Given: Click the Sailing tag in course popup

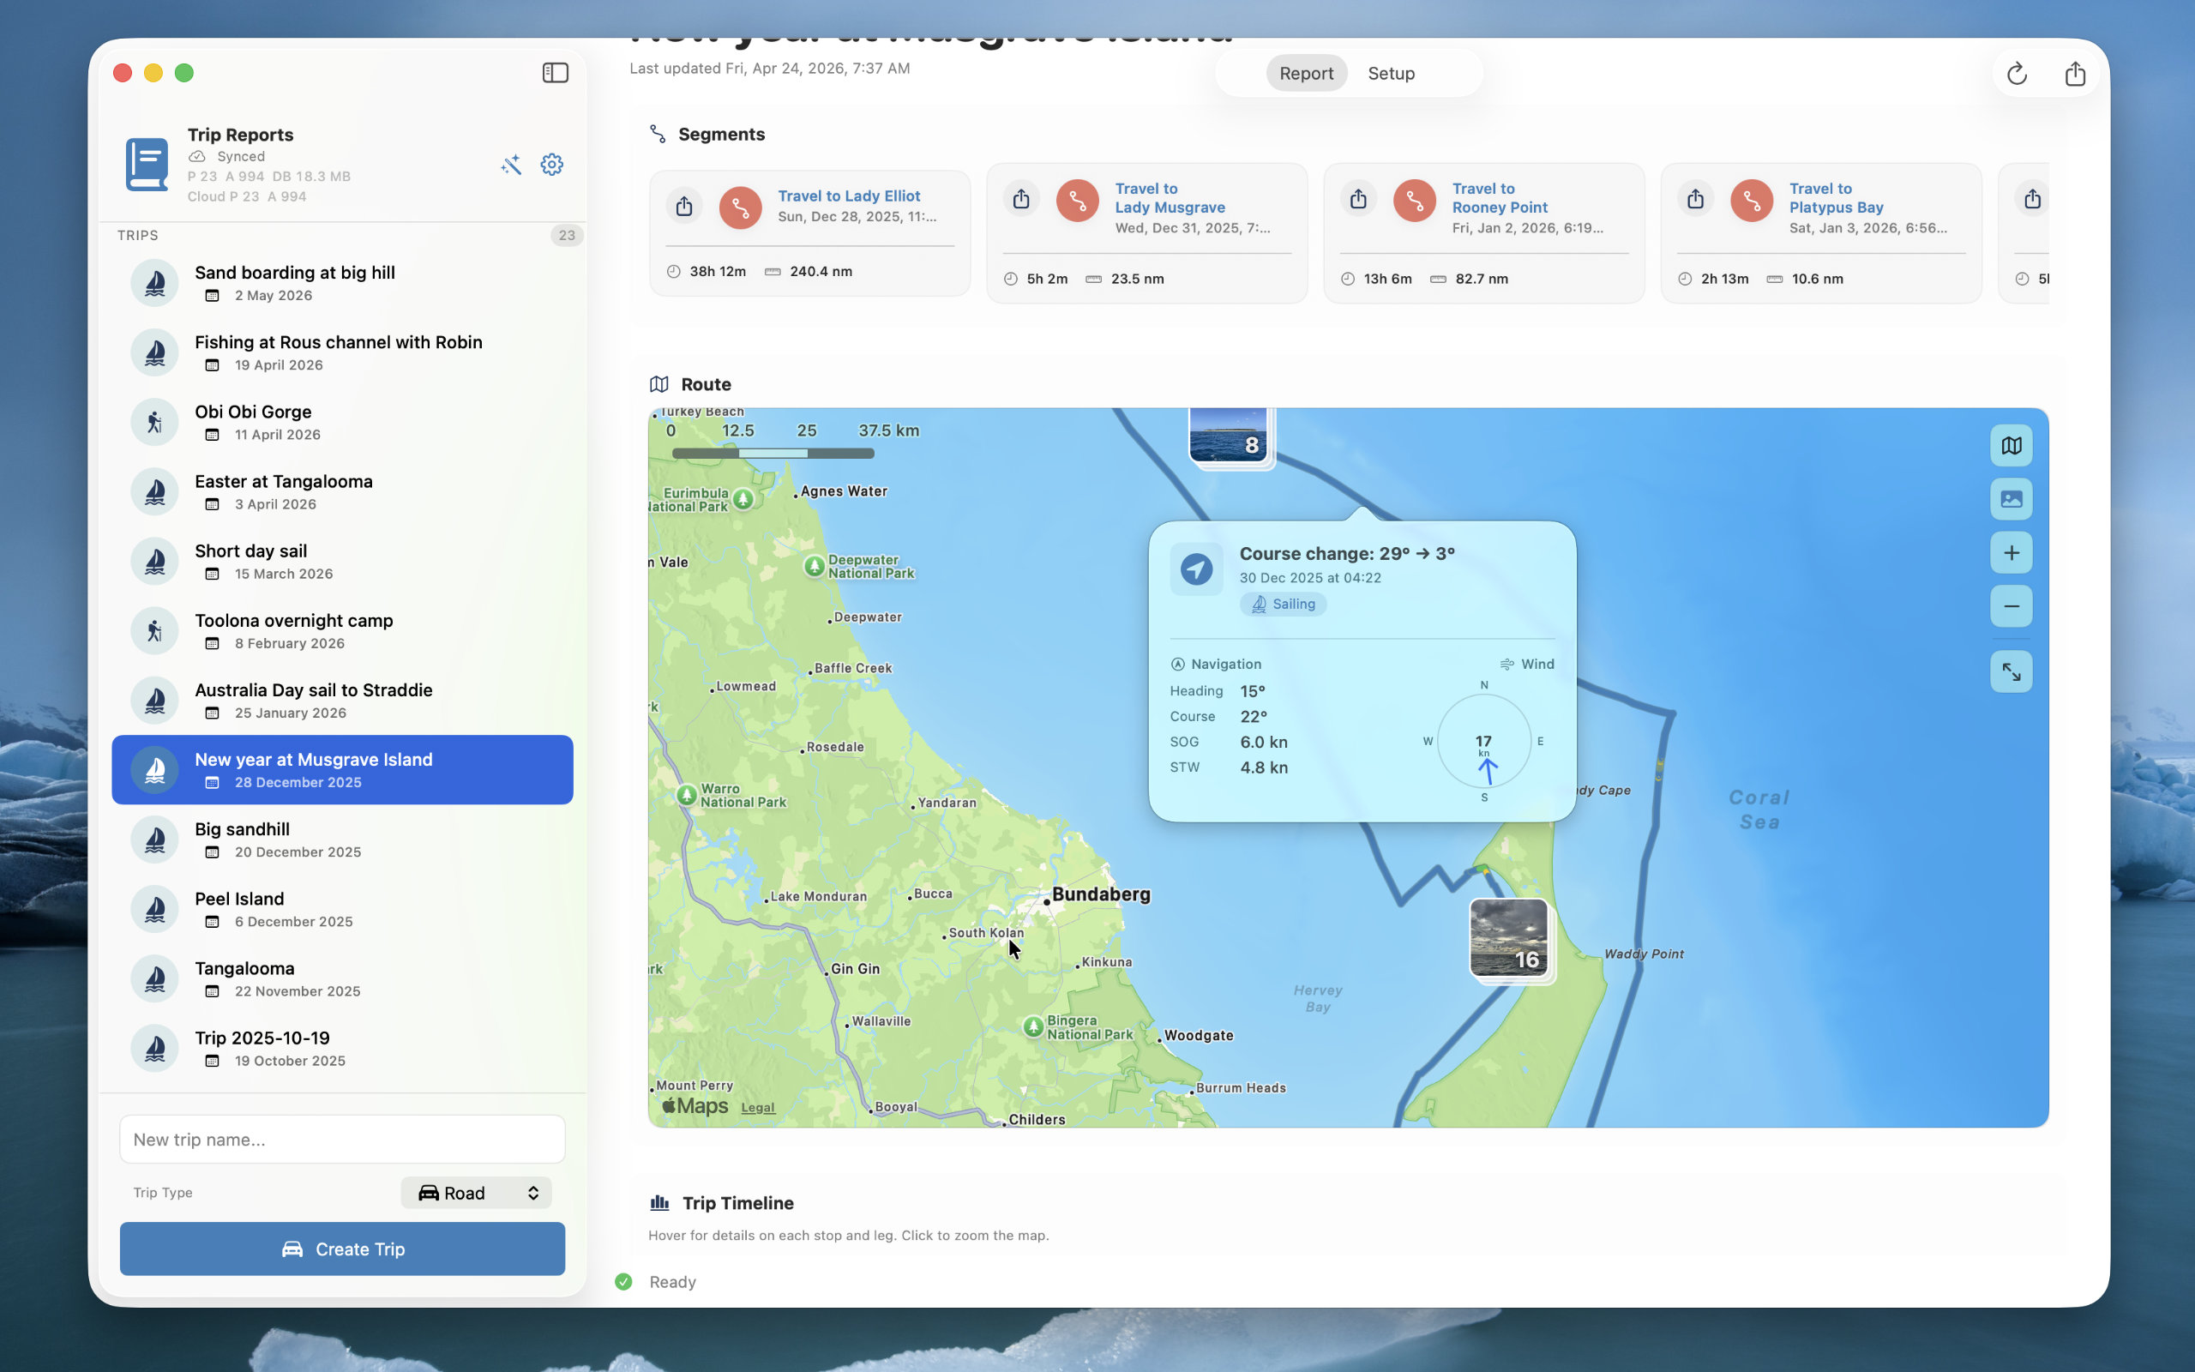Looking at the screenshot, I should pyautogui.click(x=1283, y=605).
